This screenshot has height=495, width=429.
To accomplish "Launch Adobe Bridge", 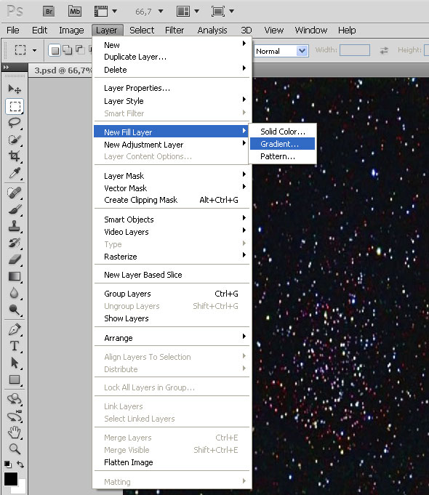I will pyautogui.click(x=49, y=12).
